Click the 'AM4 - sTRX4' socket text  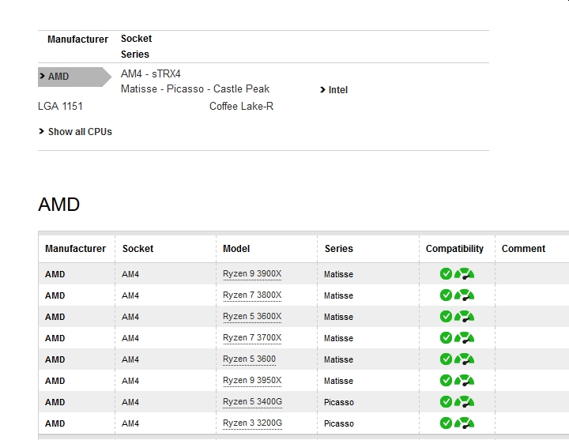(151, 74)
